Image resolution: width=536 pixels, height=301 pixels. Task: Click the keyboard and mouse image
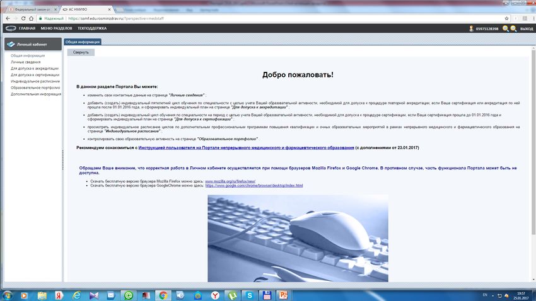point(298,238)
